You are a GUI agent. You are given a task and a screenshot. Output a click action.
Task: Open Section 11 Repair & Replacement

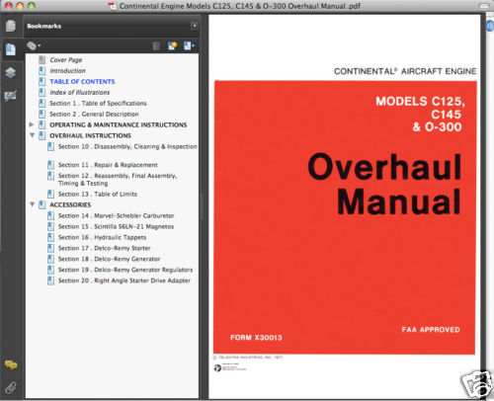pyautogui.click(x=108, y=165)
